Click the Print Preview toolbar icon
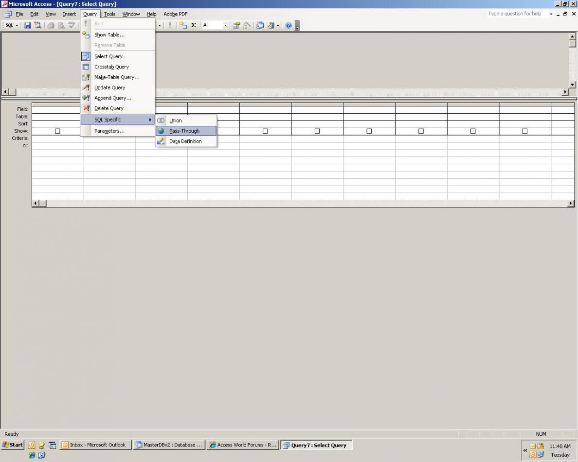Image resolution: width=578 pixels, height=462 pixels. click(x=61, y=25)
